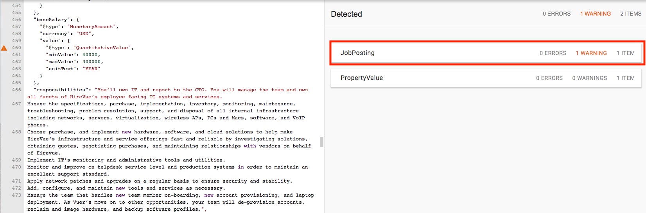Click line number 456 in the gutter
Viewport: 646px width, 213px height.
click(16, 20)
